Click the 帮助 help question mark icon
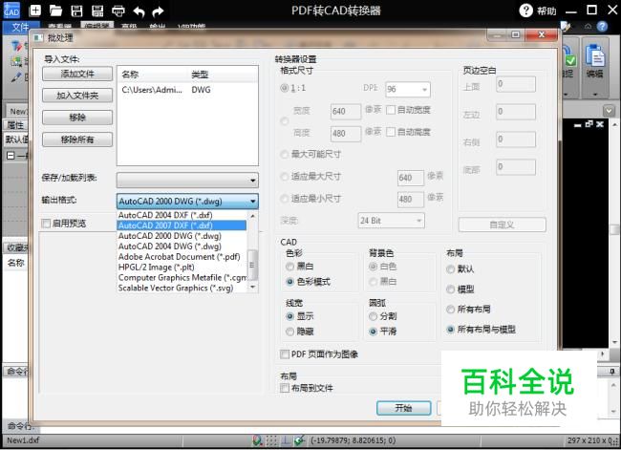Image resolution: width=621 pixels, height=450 pixels. 525,11
